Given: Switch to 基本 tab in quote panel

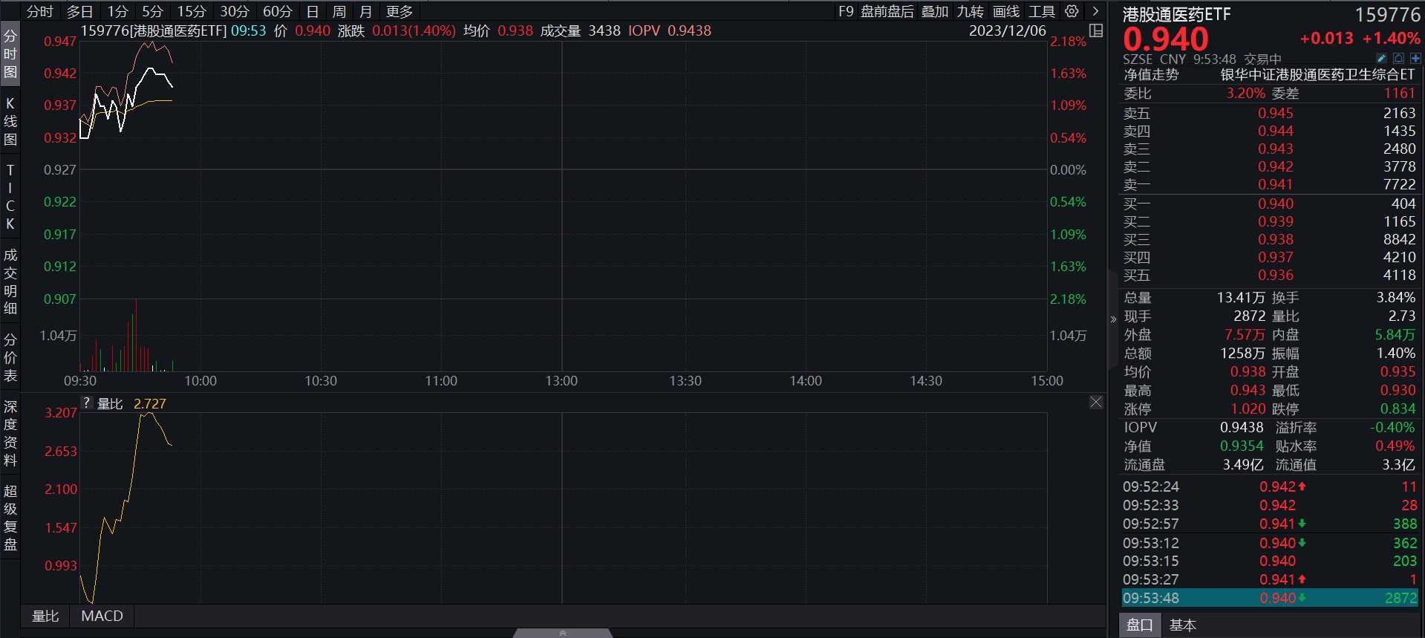Looking at the screenshot, I should click(1183, 625).
